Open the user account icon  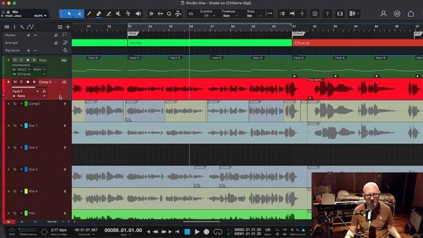click(383, 13)
